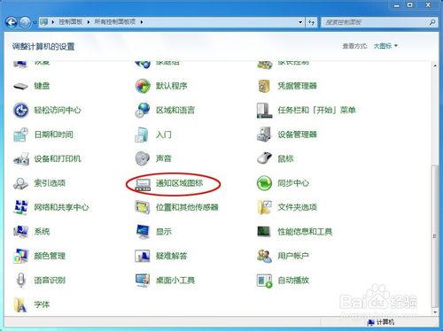
Task: Open the 文件夹选项 folder icon
Action: tap(264, 207)
